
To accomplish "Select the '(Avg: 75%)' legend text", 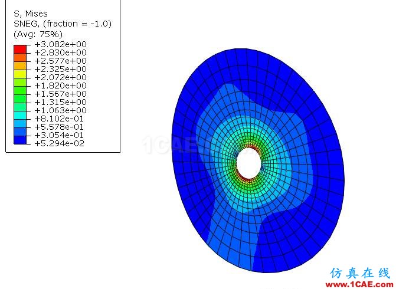I will [38, 34].
